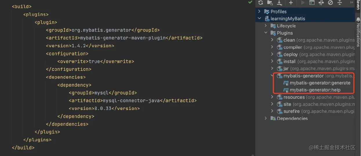Expand the Lifecycle node

266,26
